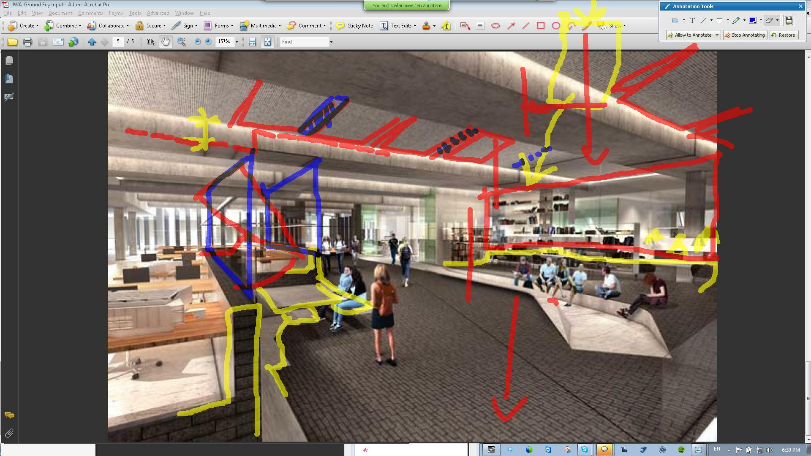Open the Tools menu

tap(135, 13)
